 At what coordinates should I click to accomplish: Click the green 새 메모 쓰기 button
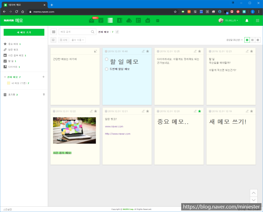(x=24, y=32)
